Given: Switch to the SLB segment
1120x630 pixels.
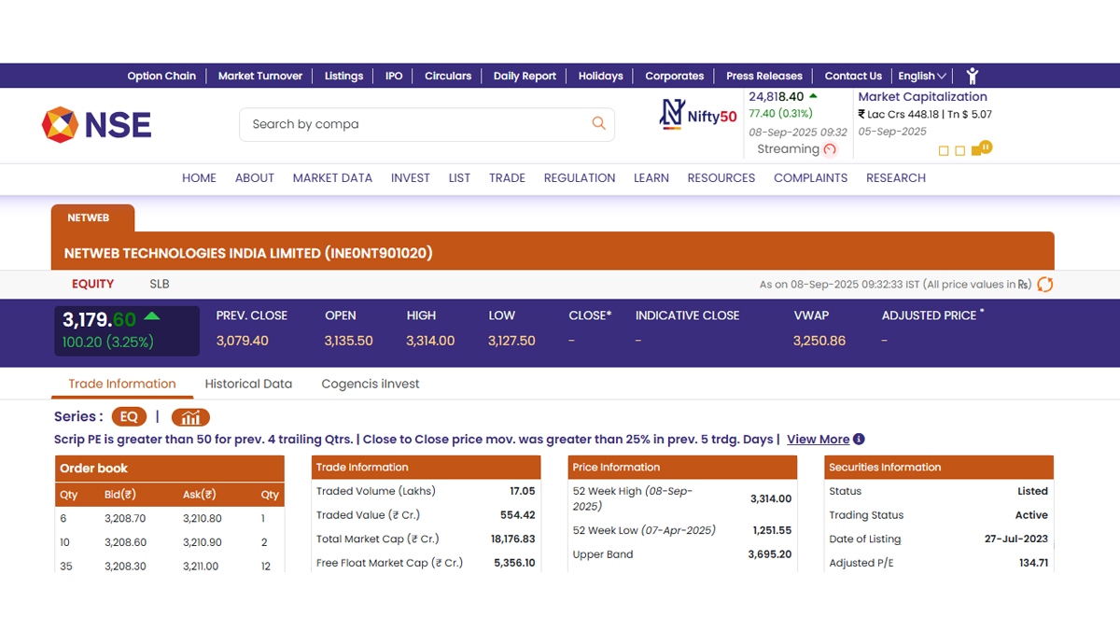Looking at the screenshot, I should 160,284.
